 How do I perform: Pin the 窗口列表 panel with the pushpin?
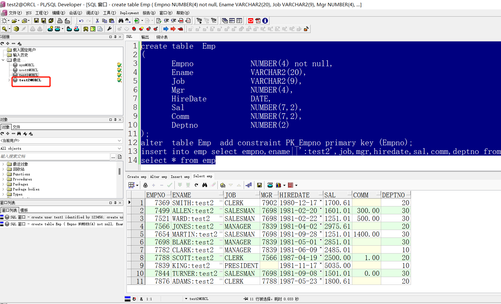(115, 203)
